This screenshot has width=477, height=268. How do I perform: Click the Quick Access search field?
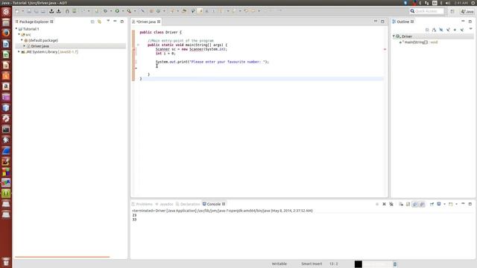[426, 11]
